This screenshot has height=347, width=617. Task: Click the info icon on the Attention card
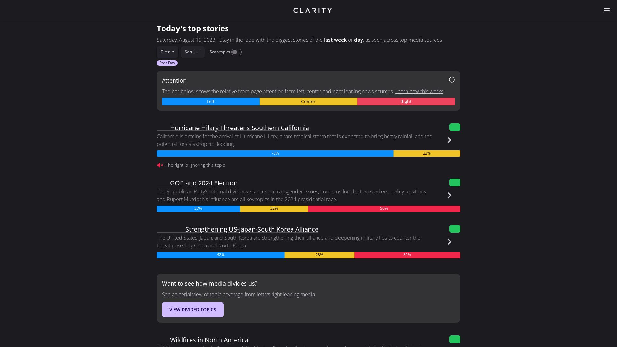tap(452, 80)
